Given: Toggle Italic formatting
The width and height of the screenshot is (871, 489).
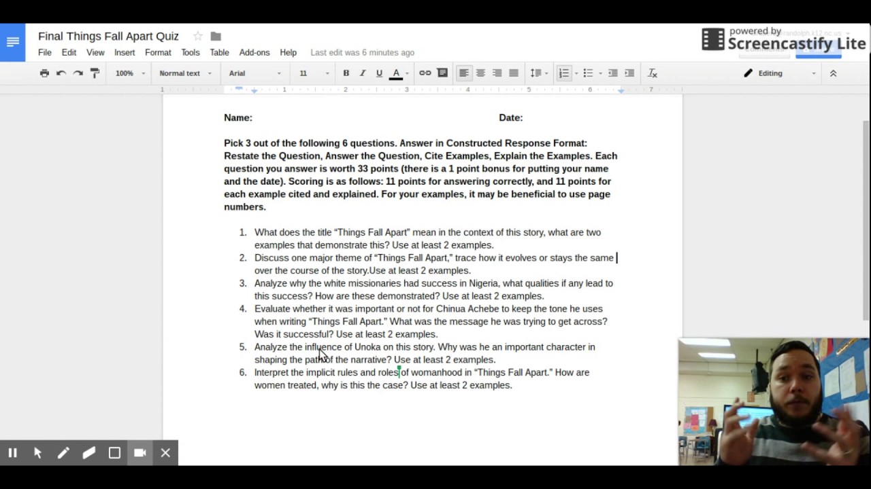Looking at the screenshot, I should coord(363,73).
